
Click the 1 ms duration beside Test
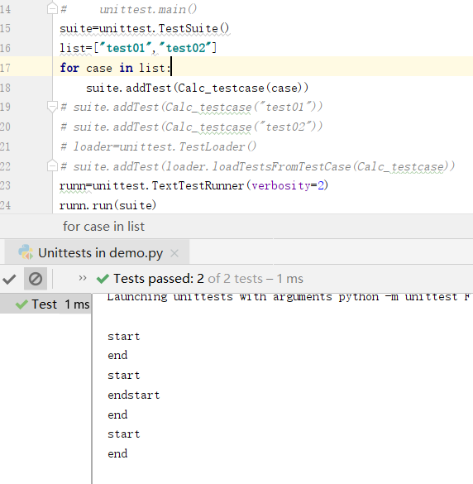77,304
